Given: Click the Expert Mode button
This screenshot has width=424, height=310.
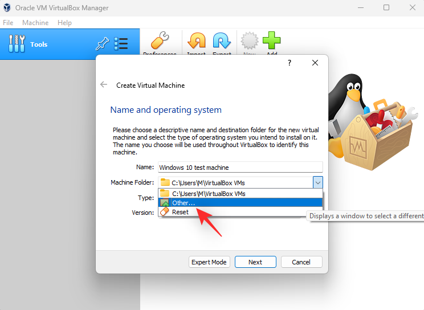Looking at the screenshot, I should (x=209, y=262).
